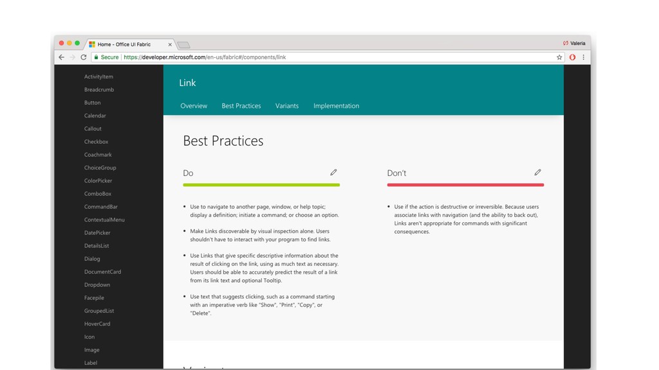Navigate to GroupedList in the sidebar
659x370 pixels.
pyautogui.click(x=98, y=311)
